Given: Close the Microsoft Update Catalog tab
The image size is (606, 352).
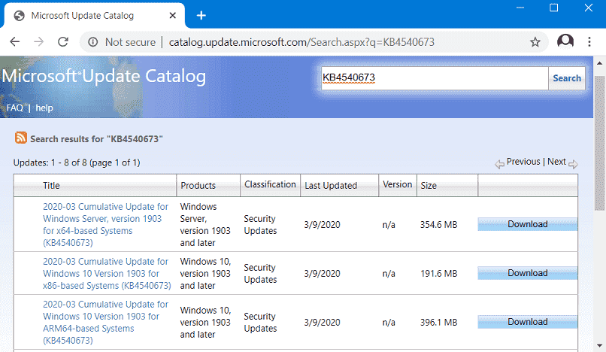Looking at the screenshot, I should [172, 16].
